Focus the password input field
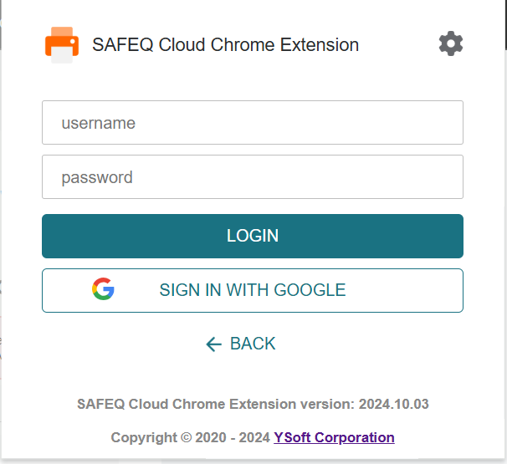Image resolution: width=507 pixels, height=464 pixels. (253, 176)
